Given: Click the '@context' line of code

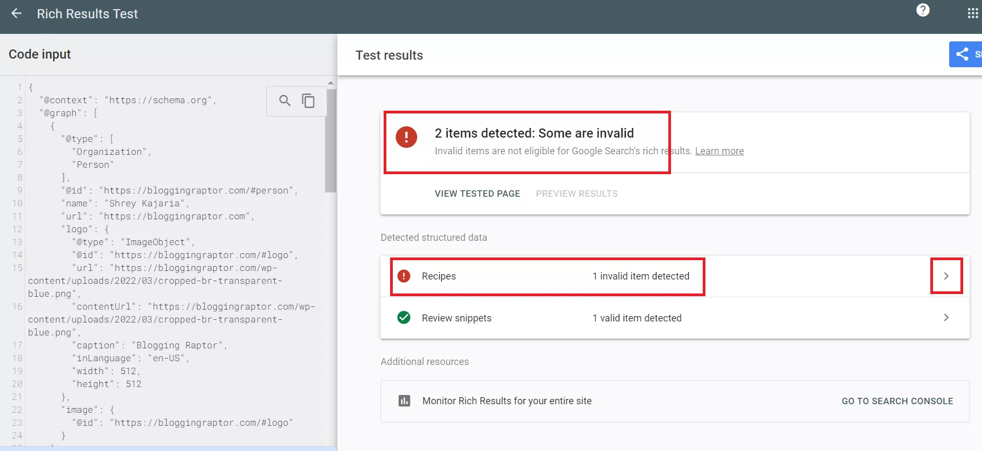Looking at the screenshot, I should [x=128, y=100].
